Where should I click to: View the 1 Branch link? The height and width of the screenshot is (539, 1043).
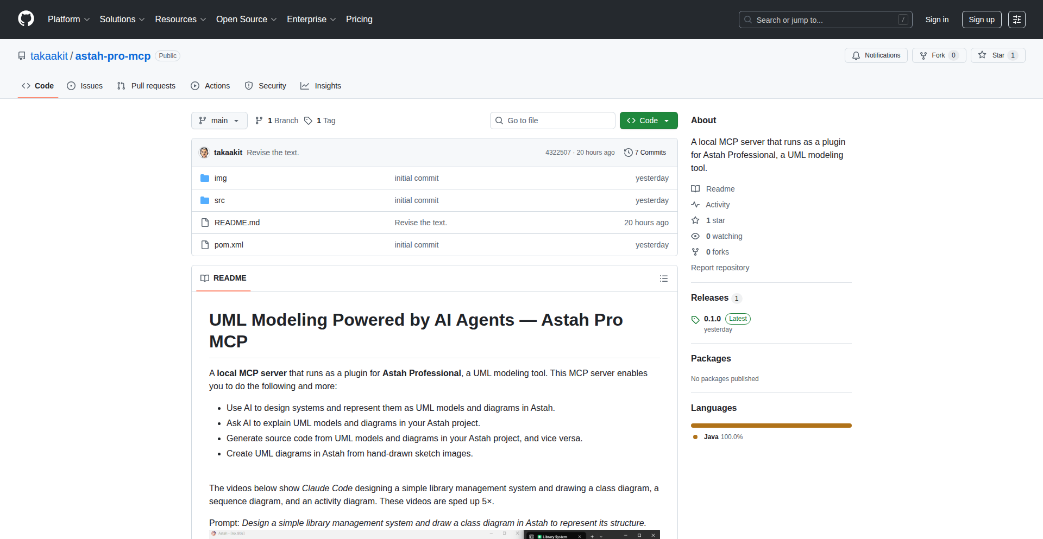277,121
